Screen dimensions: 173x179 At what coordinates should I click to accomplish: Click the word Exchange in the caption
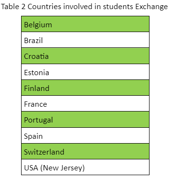pyautogui.click(x=151, y=7)
